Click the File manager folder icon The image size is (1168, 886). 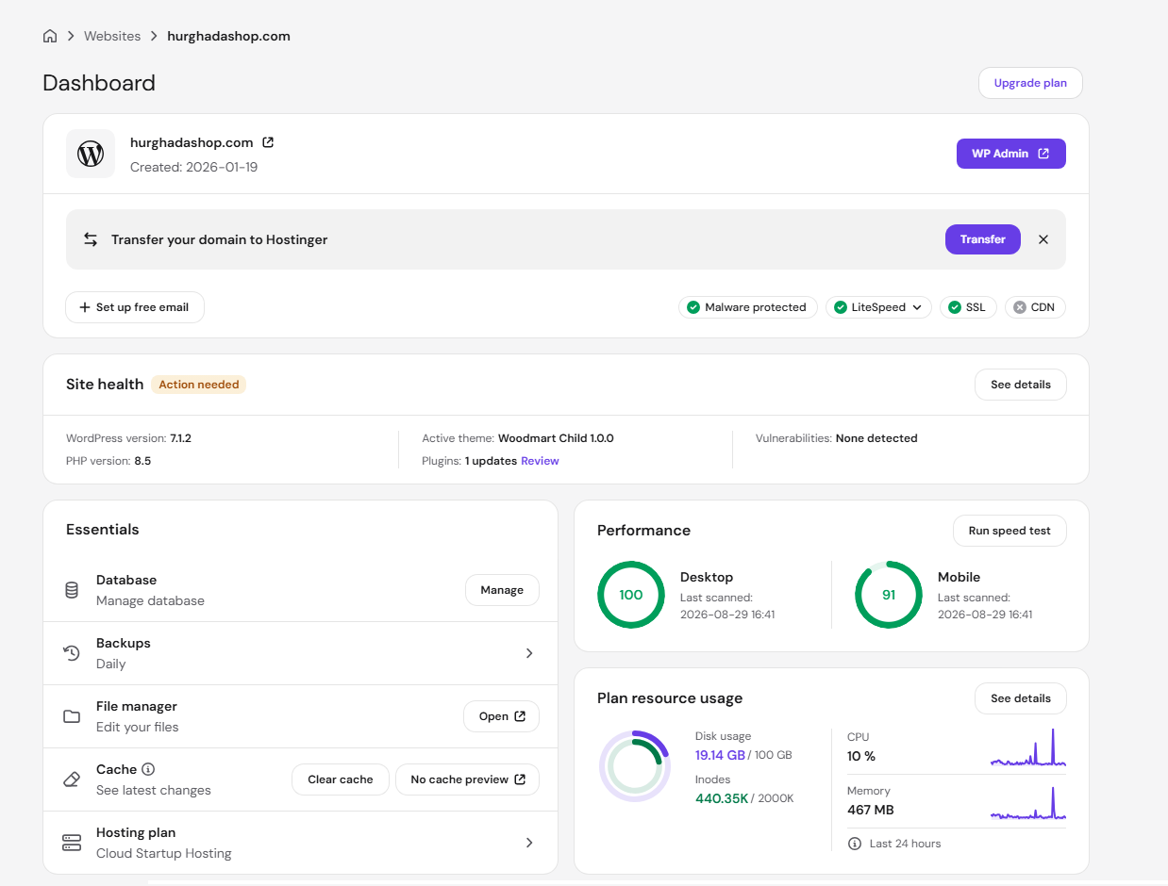pyautogui.click(x=72, y=716)
